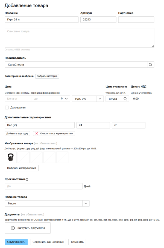
Task: Open the НДС 0% tax dropdown
Action: pos(87,99)
